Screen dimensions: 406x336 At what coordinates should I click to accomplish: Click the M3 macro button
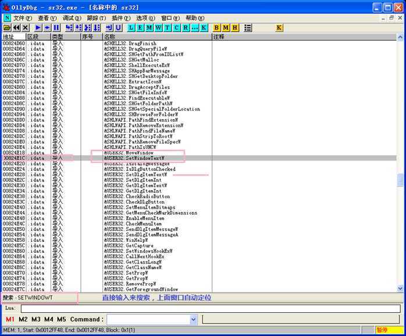[35, 319]
